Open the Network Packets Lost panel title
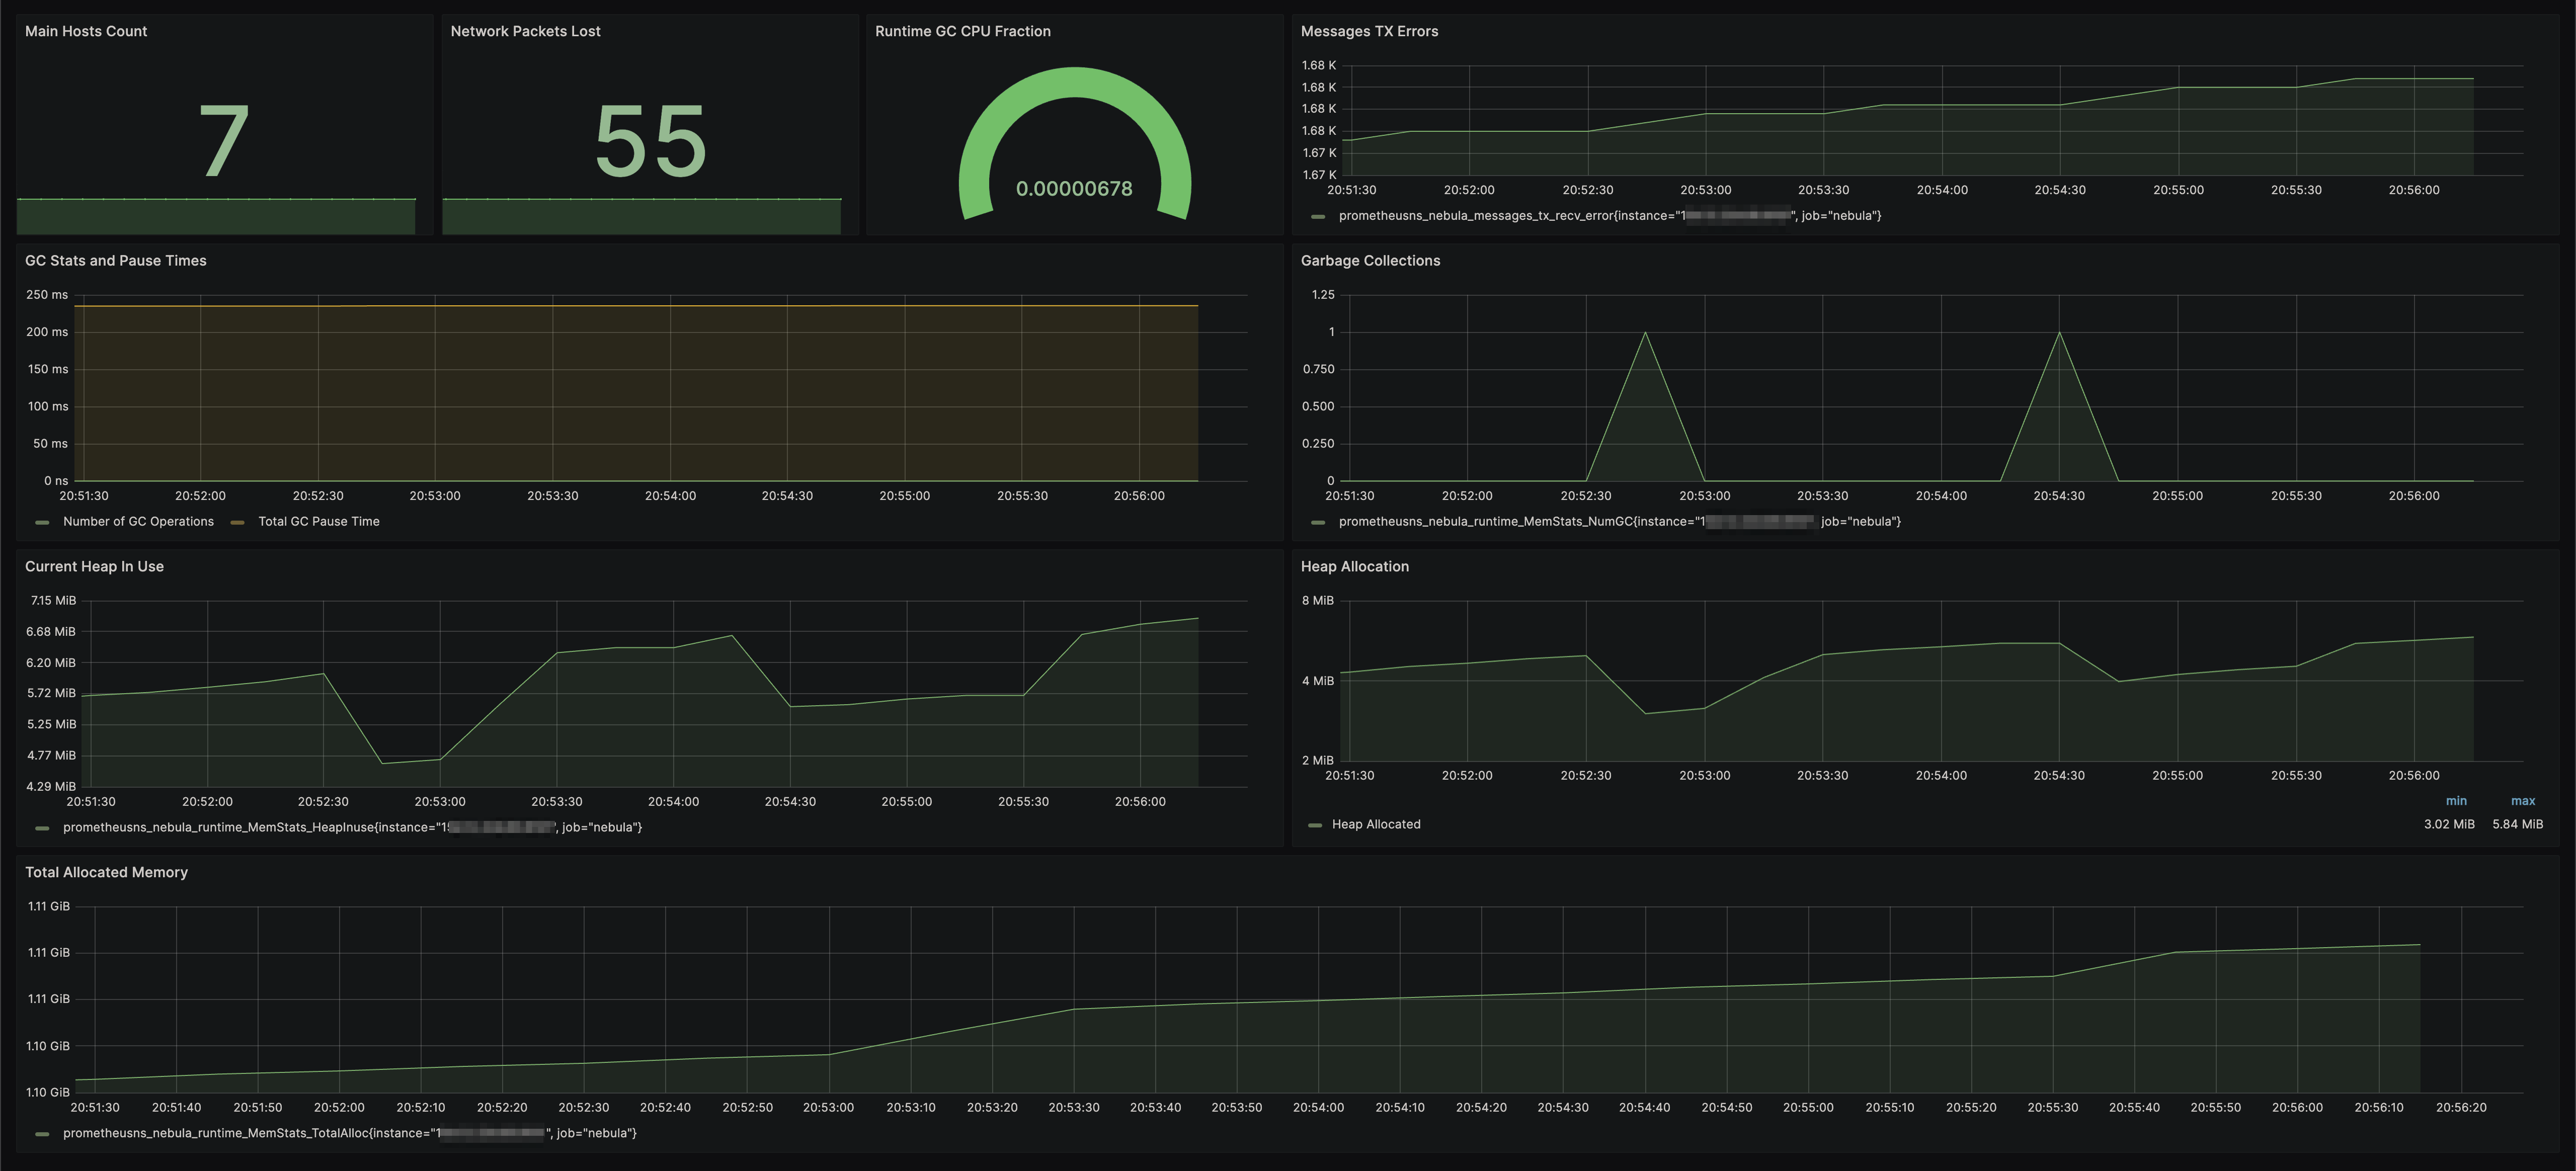The height and width of the screenshot is (1171, 2576). pyautogui.click(x=525, y=31)
